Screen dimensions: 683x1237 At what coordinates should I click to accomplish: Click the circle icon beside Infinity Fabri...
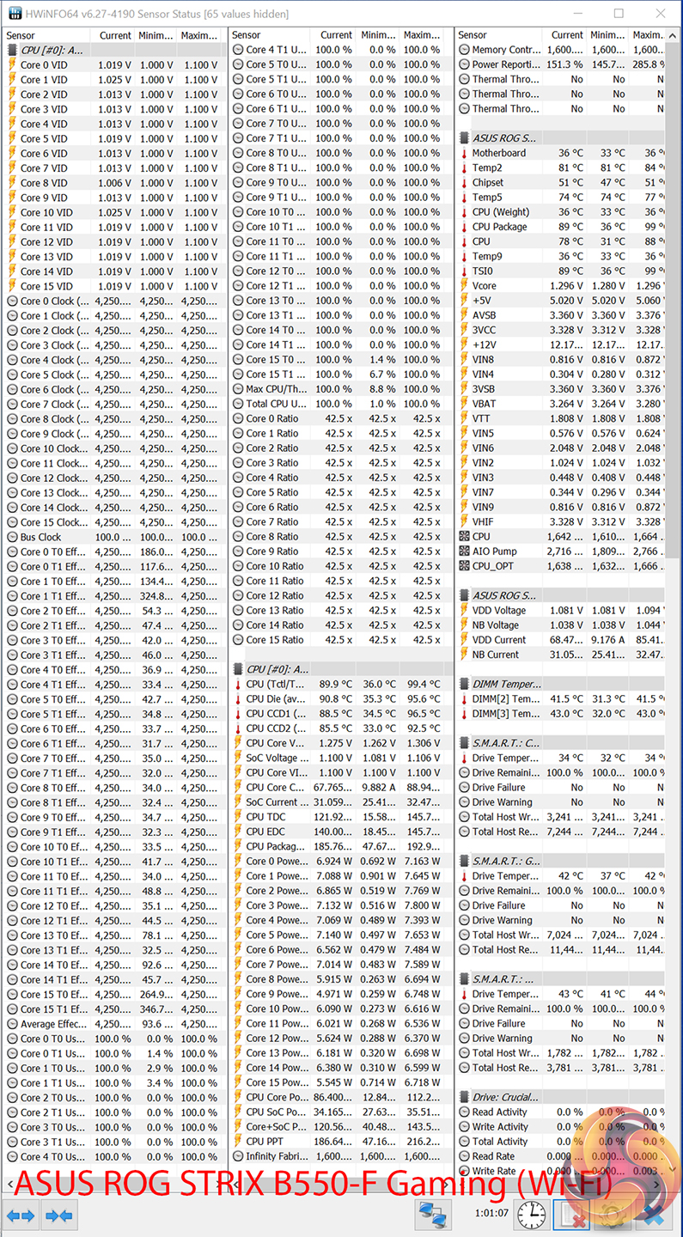click(x=238, y=1155)
